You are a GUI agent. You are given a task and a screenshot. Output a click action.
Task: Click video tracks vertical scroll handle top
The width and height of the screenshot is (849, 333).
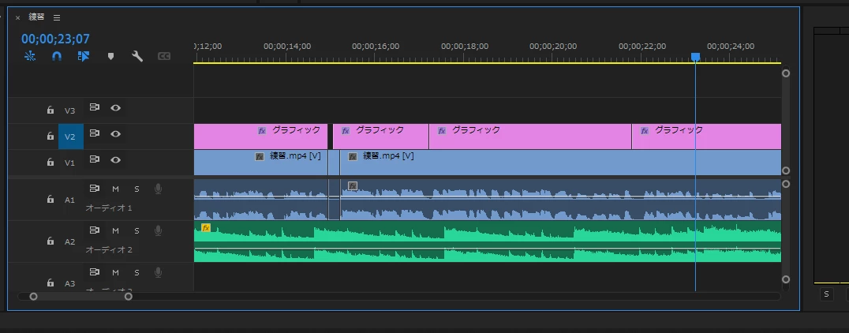pyautogui.click(x=786, y=73)
